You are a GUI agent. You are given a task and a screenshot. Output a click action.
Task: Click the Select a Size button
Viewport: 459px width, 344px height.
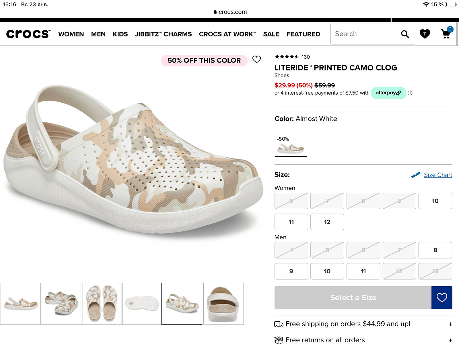point(353,298)
